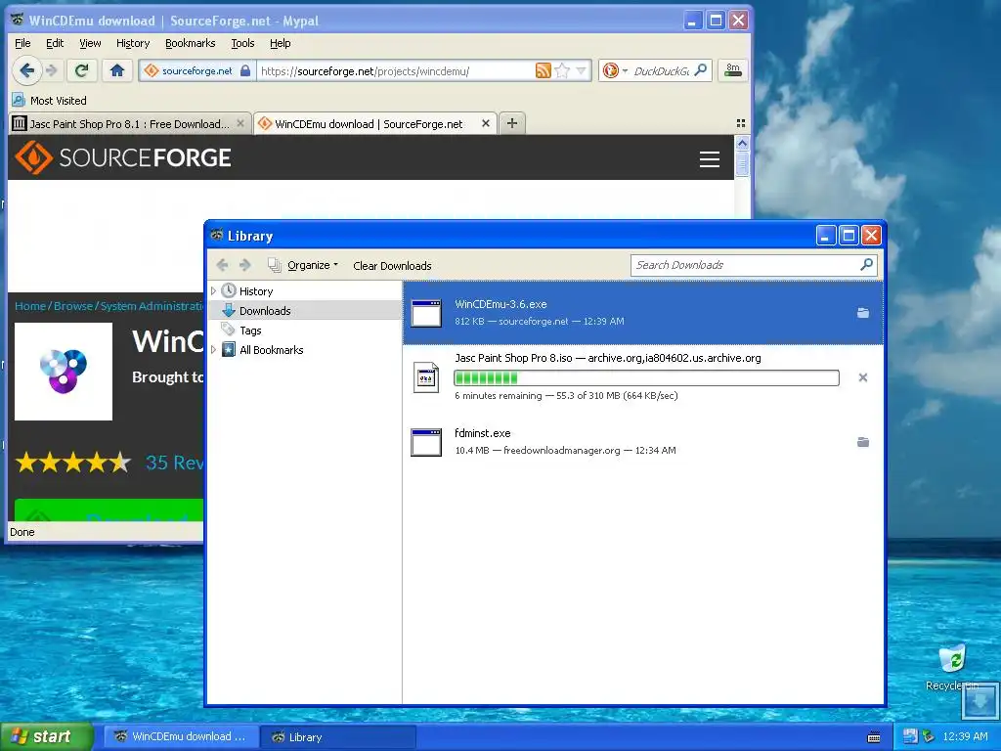Choose search engine via DuckDuckGo icon dropdown
This screenshot has height=751, width=1001.
(616, 70)
